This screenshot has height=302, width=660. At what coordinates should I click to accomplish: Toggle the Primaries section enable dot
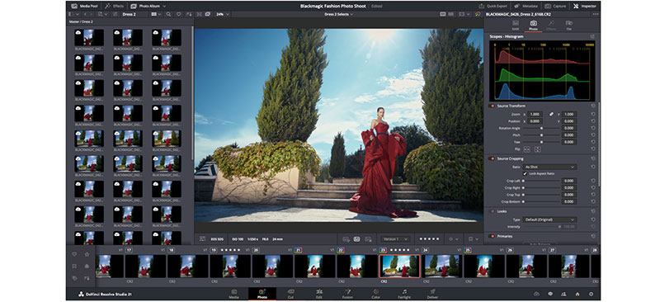(492, 236)
